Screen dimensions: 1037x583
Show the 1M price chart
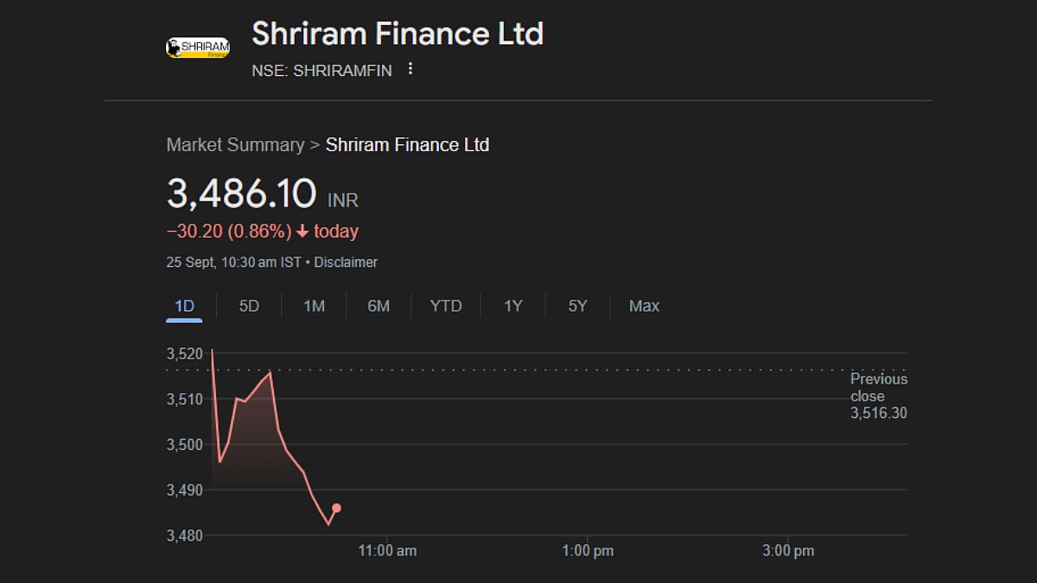314,306
